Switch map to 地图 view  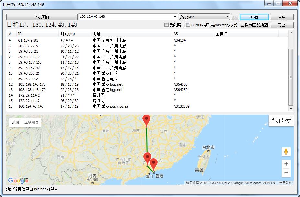click(16, 122)
